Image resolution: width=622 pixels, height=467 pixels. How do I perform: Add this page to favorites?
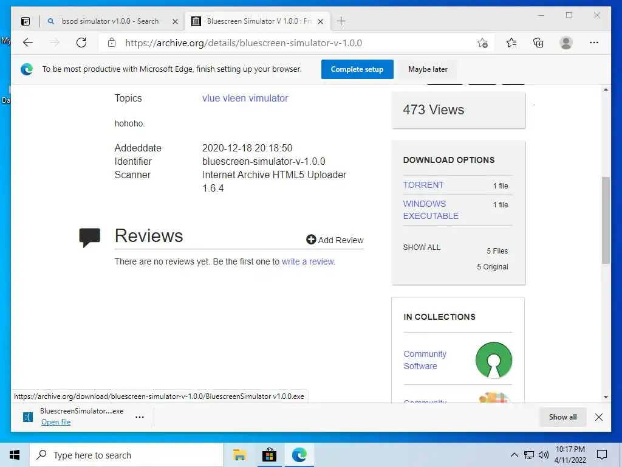pos(482,43)
